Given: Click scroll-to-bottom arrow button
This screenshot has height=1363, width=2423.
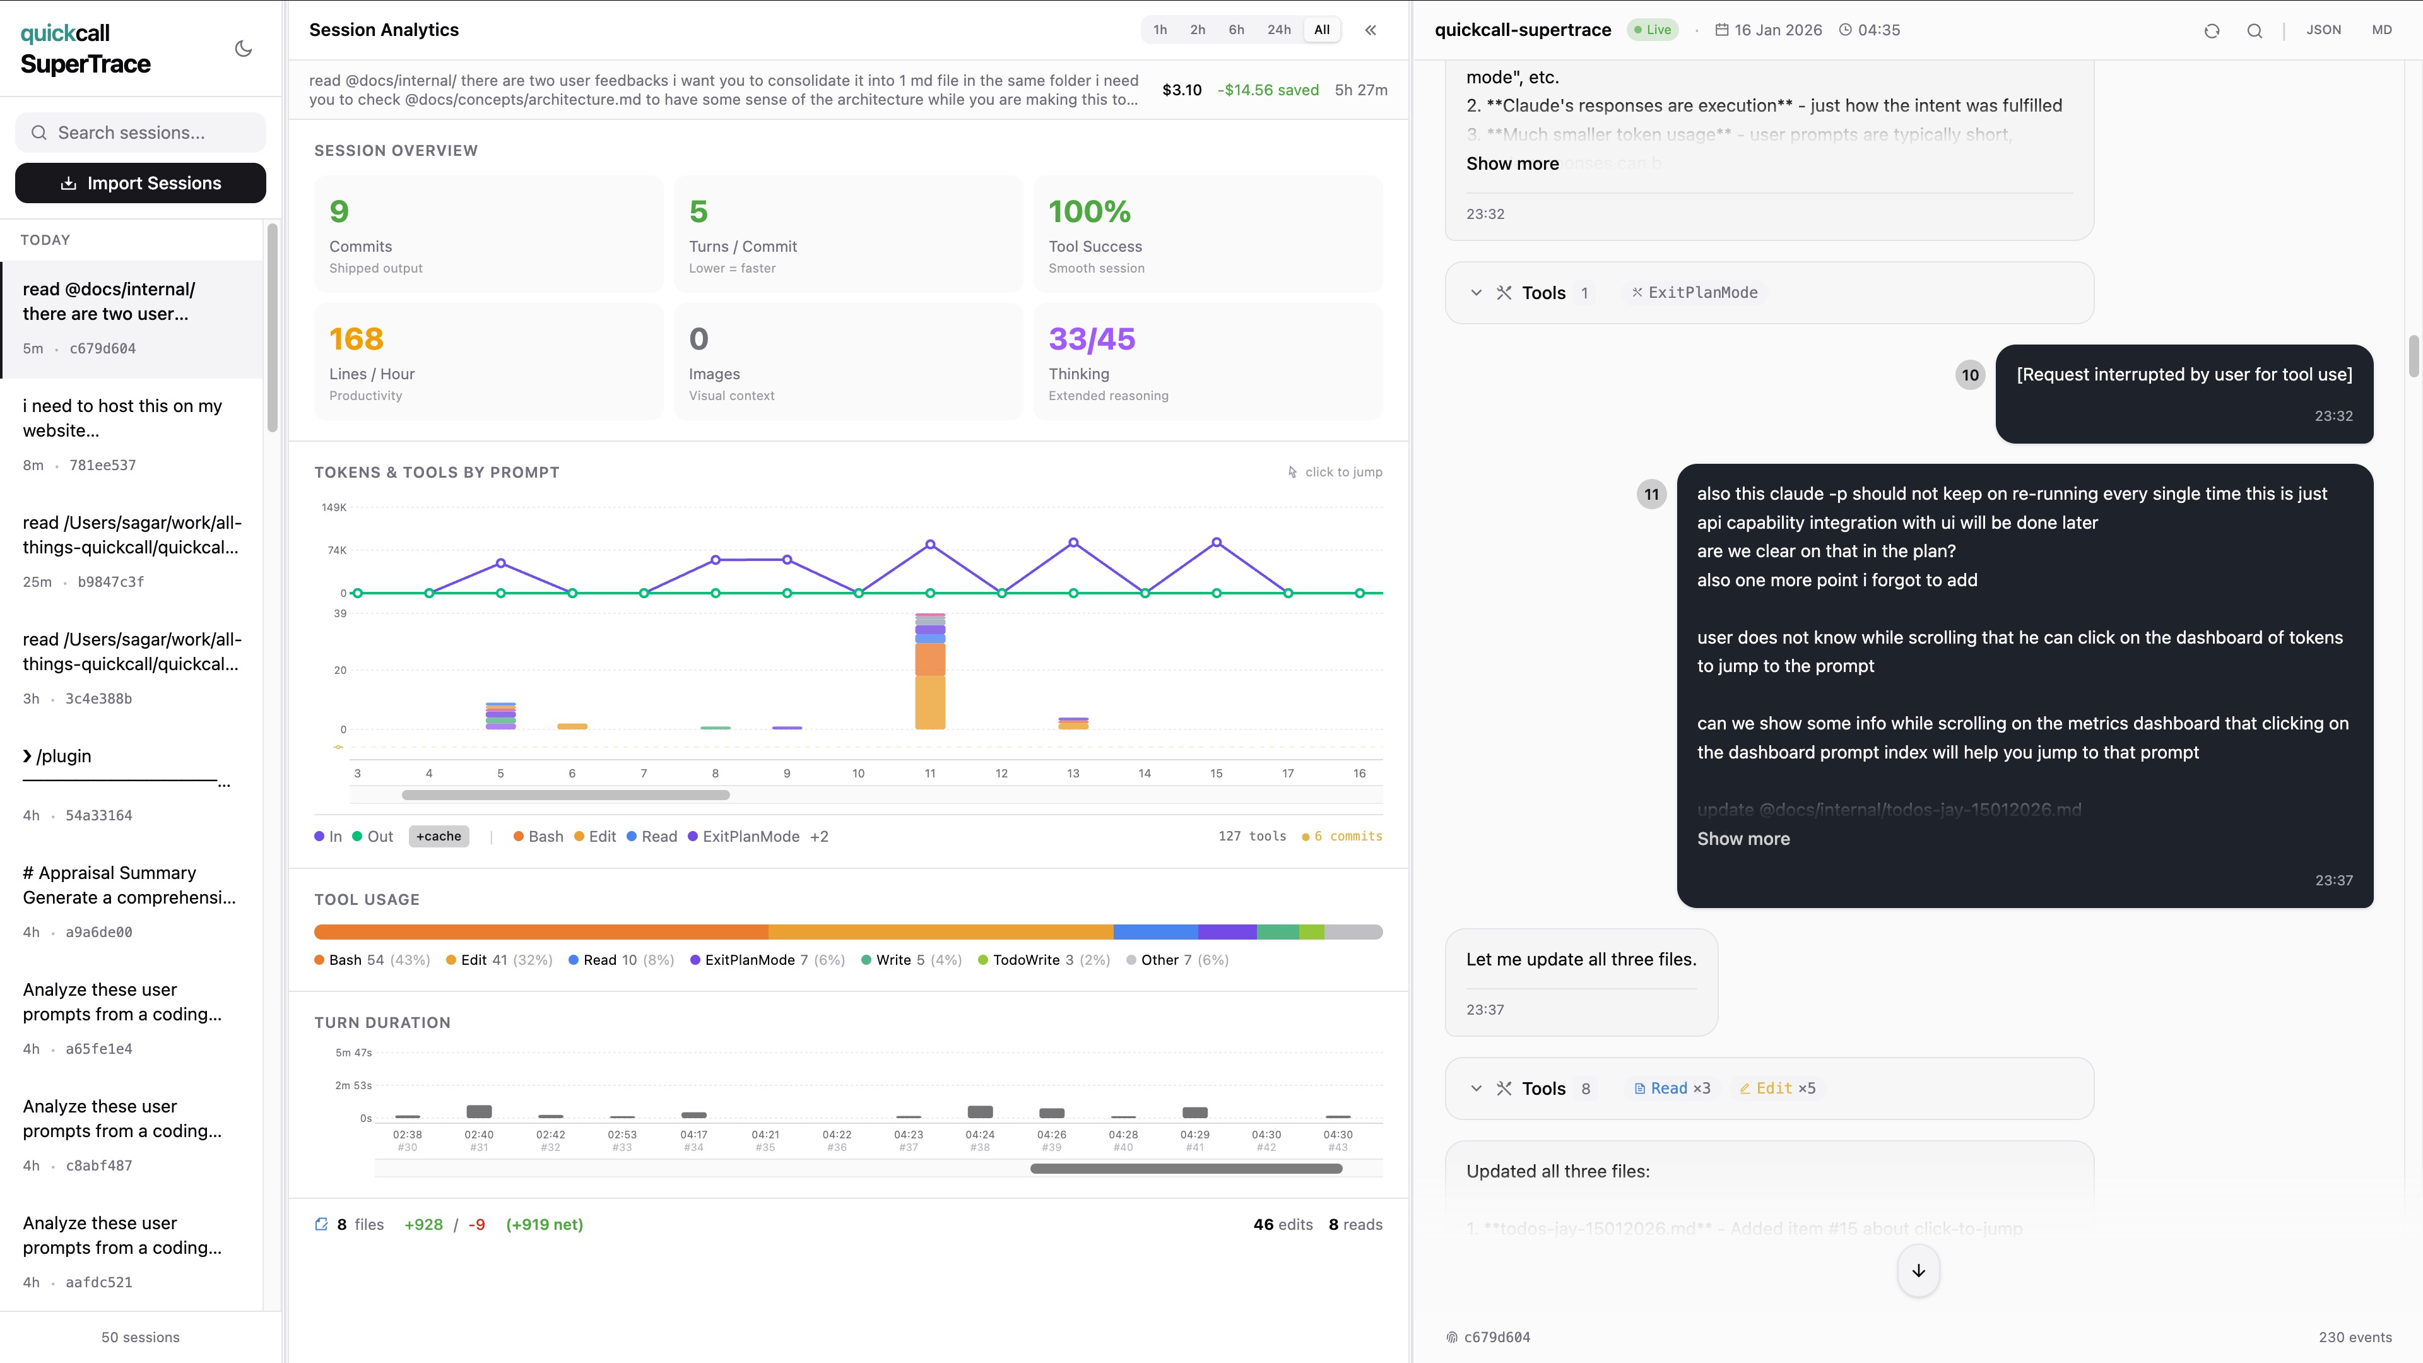Looking at the screenshot, I should (1918, 1271).
